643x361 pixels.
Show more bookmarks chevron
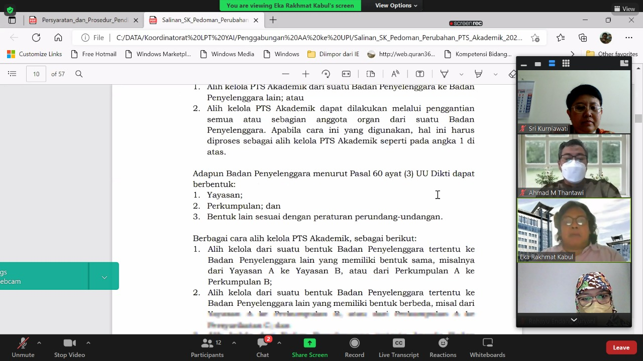[x=572, y=54]
